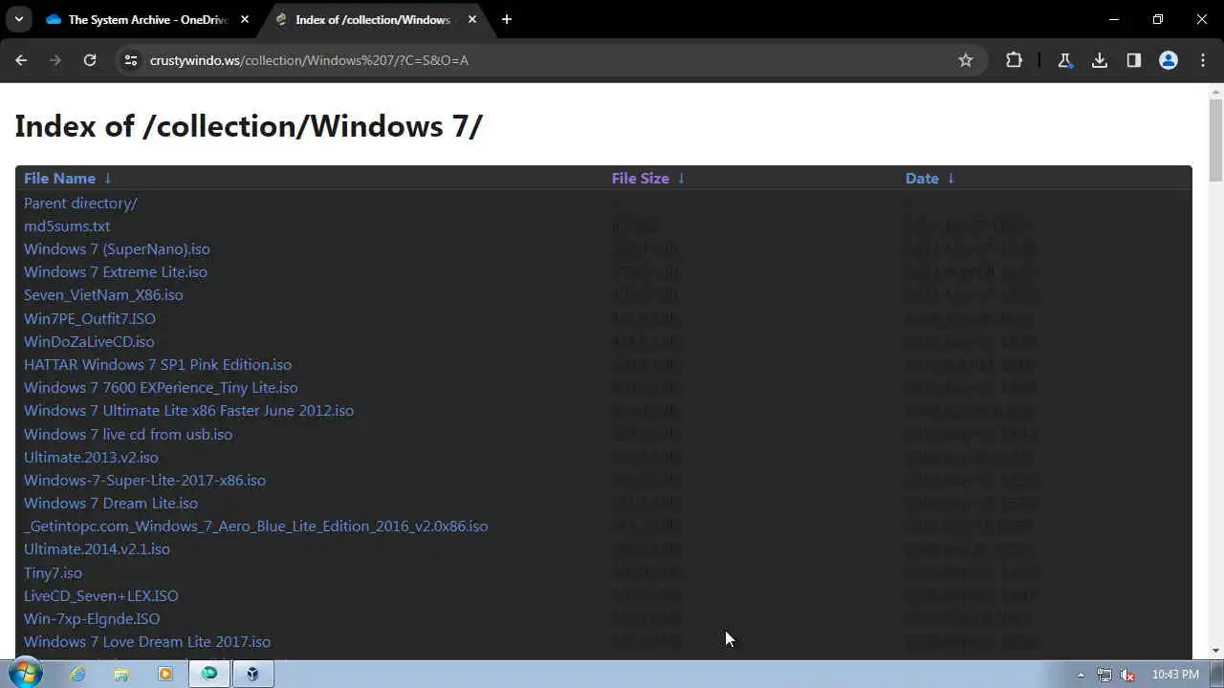Reload the current page

click(x=90, y=60)
